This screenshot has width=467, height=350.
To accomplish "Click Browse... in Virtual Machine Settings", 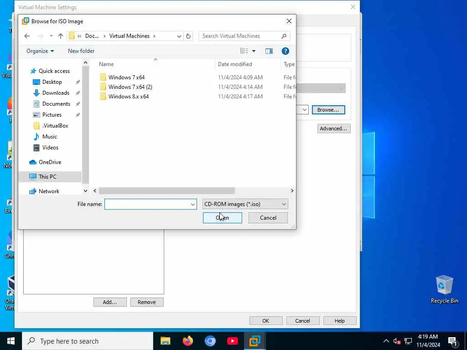I will coord(328,110).
